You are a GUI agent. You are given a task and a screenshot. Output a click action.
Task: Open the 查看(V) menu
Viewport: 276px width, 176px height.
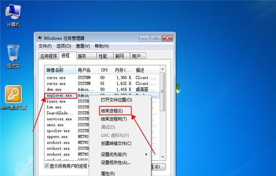coord(83,46)
